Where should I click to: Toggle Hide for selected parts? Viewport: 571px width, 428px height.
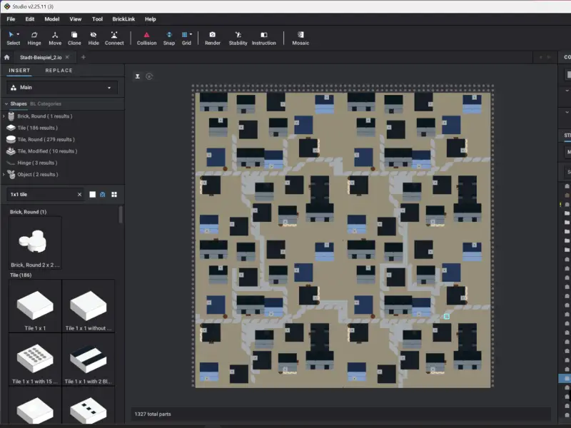(94, 38)
